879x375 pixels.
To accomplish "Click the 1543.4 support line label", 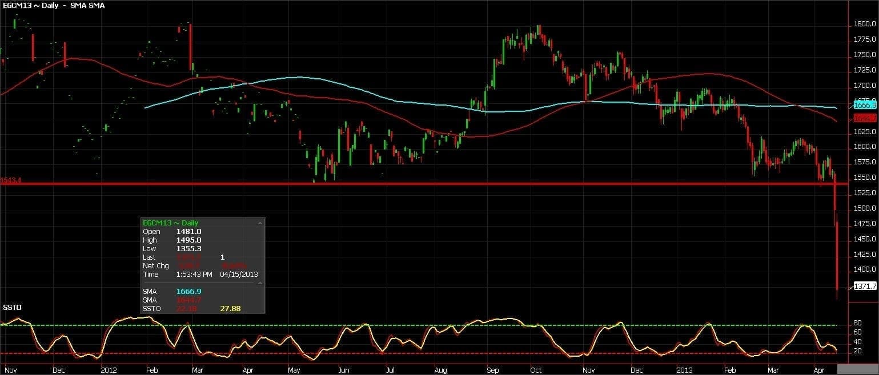I will point(11,180).
